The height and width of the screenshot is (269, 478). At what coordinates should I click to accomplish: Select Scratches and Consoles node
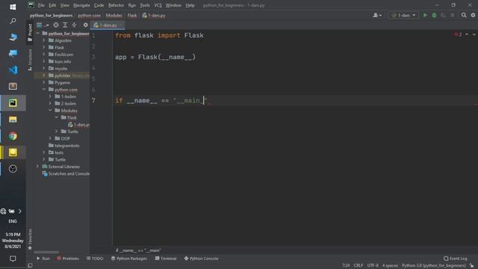pos(66,173)
